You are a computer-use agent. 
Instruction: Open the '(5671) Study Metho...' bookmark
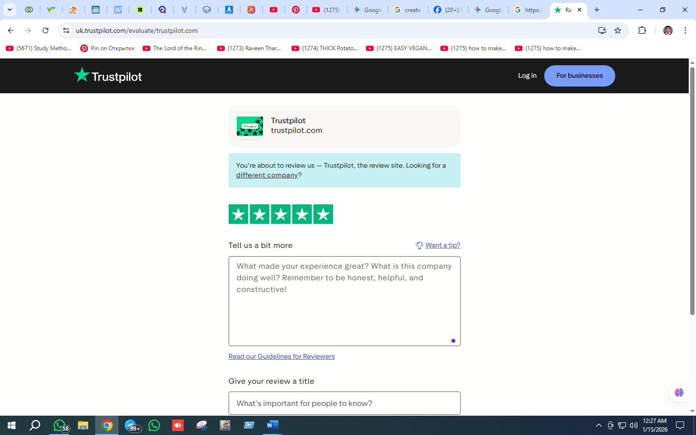click(39, 48)
